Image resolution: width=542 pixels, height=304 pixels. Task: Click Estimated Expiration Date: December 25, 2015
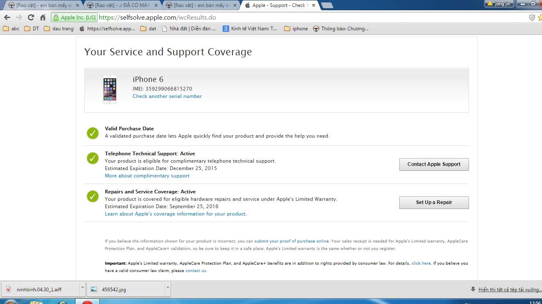(161, 168)
